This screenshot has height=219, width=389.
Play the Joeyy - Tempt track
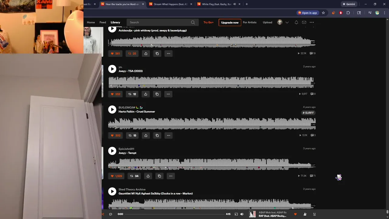tap(112, 151)
